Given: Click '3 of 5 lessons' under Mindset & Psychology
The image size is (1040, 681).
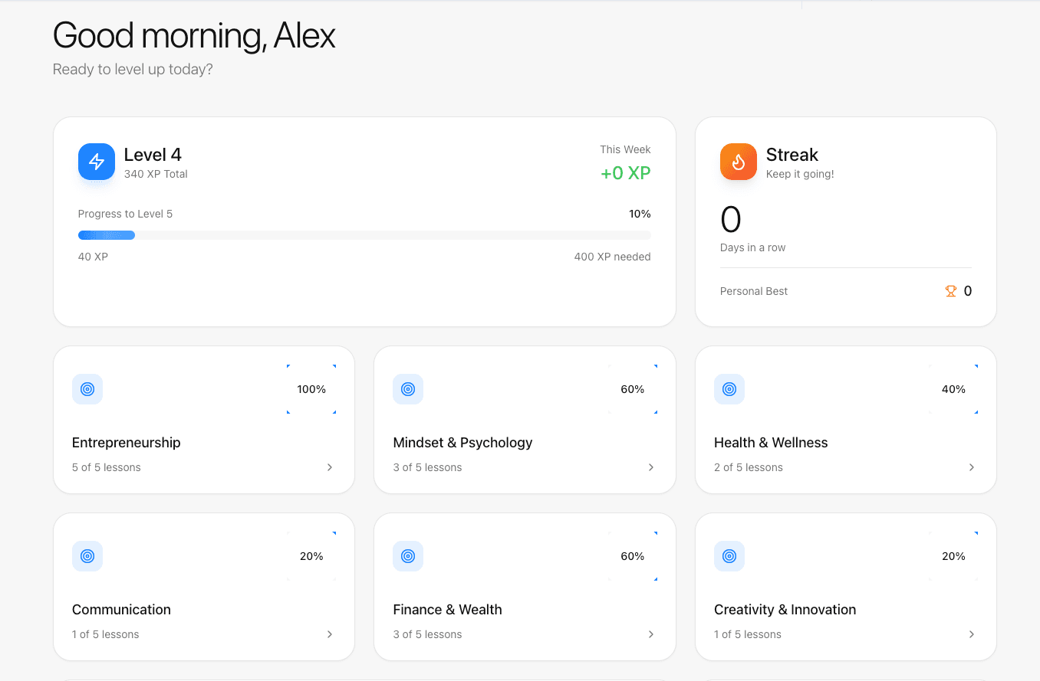Looking at the screenshot, I should click(x=427, y=467).
